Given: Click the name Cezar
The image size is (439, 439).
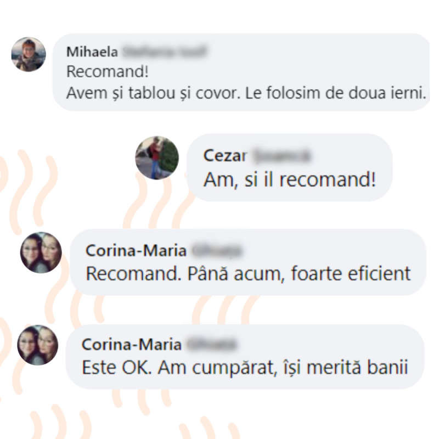Looking at the screenshot, I should click(225, 155).
